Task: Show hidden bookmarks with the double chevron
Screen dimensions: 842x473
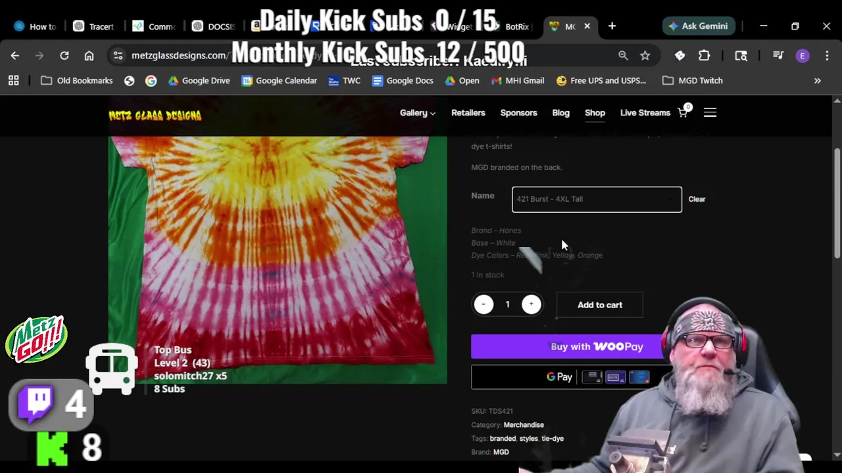Action: [x=817, y=81]
